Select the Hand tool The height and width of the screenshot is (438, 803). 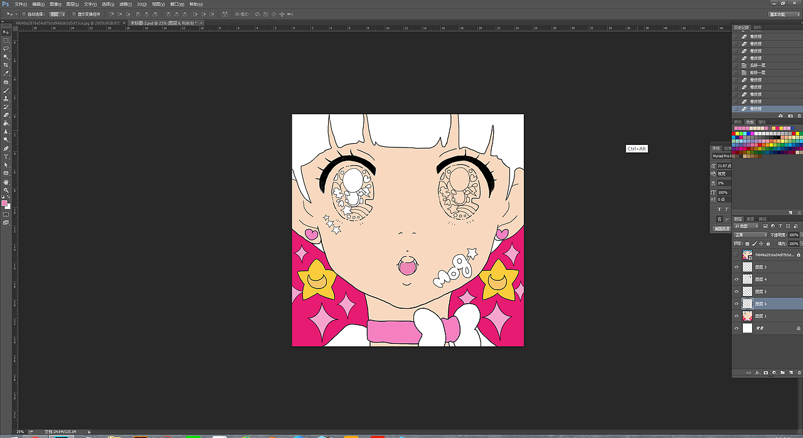coord(6,182)
